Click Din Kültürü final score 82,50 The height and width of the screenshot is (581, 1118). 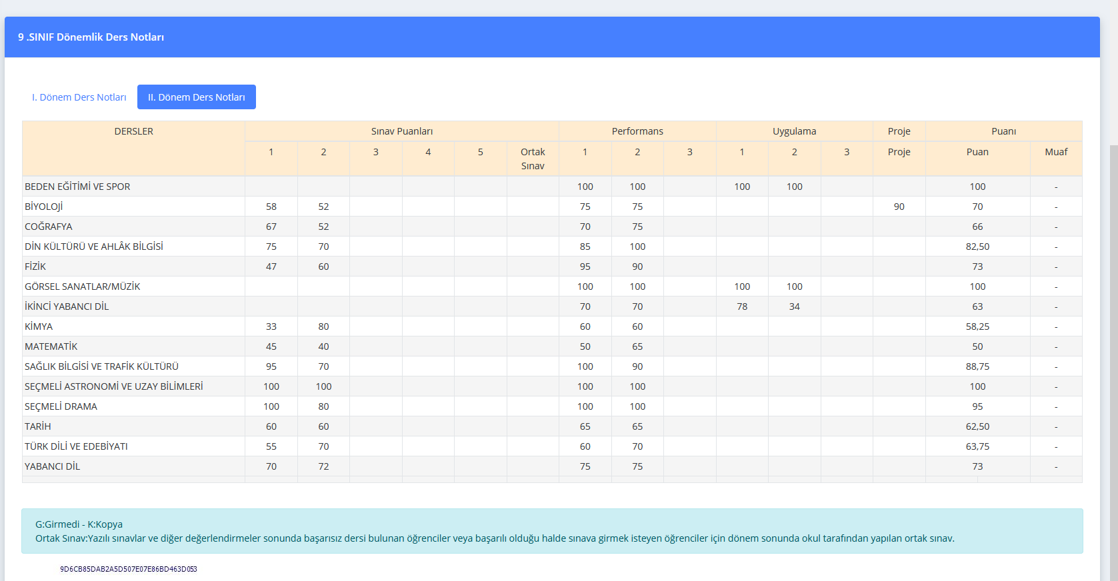point(977,247)
